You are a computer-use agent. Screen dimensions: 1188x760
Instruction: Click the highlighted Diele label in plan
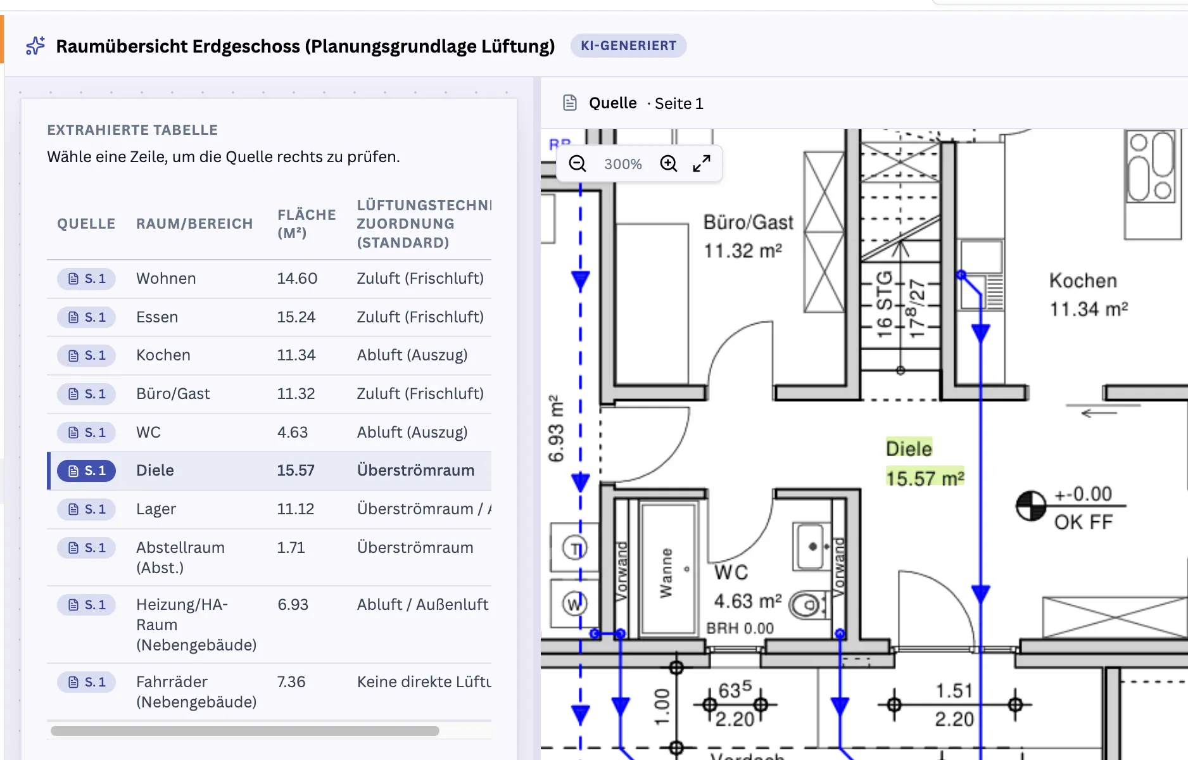909,448
